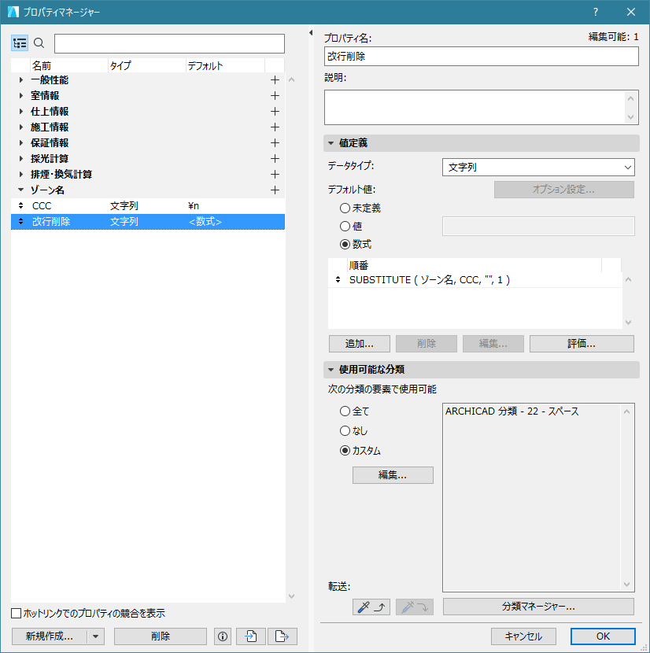This screenshot has width=650, height=653.
Task: Collapse the 使用可能な分類 section
Action: pyautogui.click(x=331, y=370)
